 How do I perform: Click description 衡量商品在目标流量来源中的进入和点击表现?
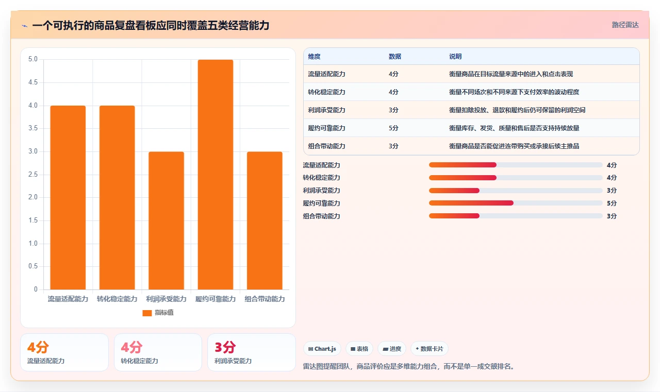[x=511, y=74]
